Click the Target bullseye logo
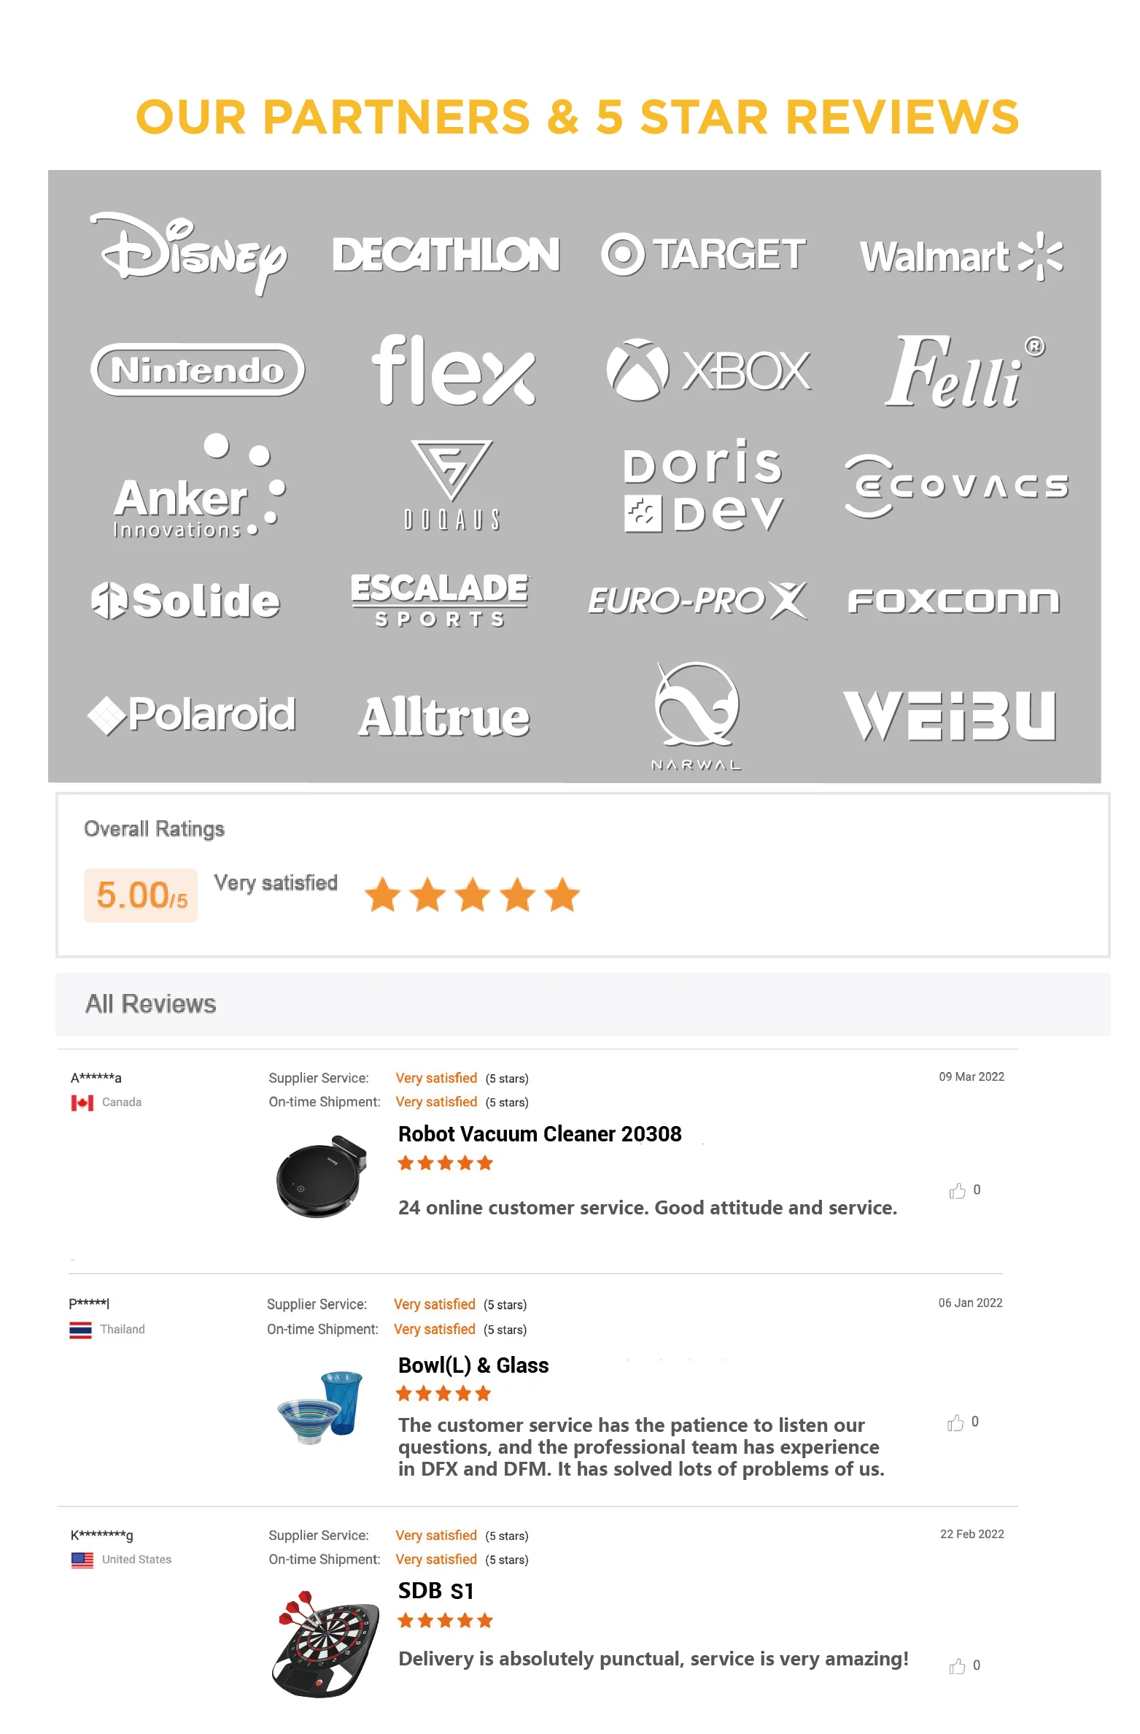The image size is (1140, 1734). 624,255
